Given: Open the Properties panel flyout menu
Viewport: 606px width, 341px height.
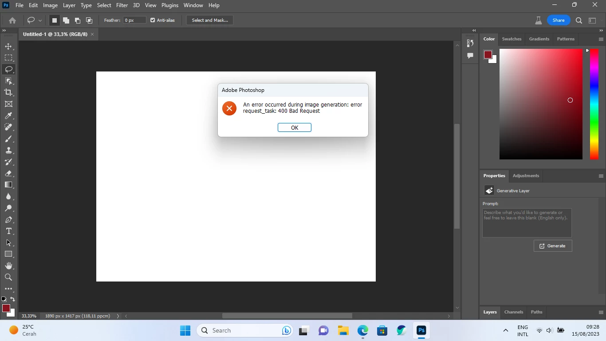Looking at the screenshot, I should [x=601, y=176].
